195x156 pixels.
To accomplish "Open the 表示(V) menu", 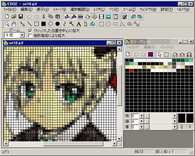I will tap(43, 9).
